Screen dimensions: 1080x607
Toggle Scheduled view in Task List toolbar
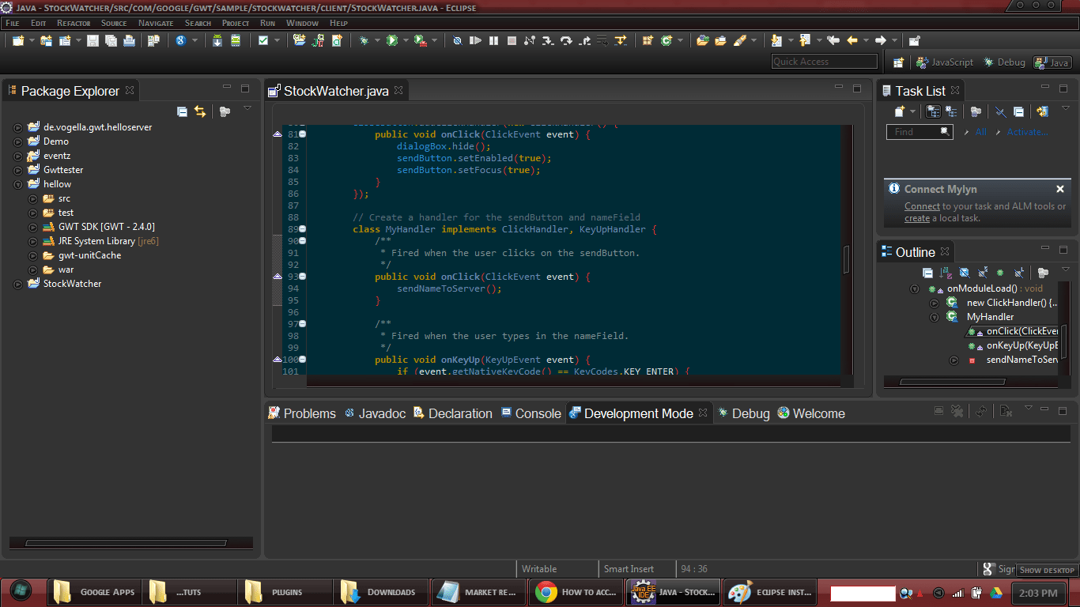click(x=951, y=111)
